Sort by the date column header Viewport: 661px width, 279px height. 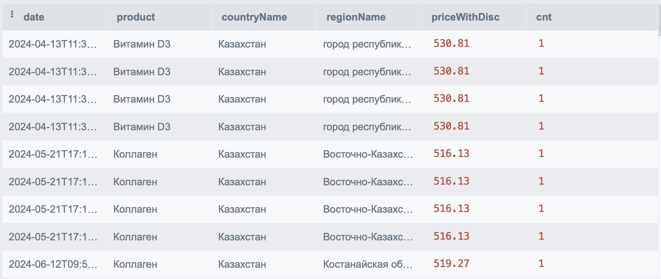click(34, 17)
